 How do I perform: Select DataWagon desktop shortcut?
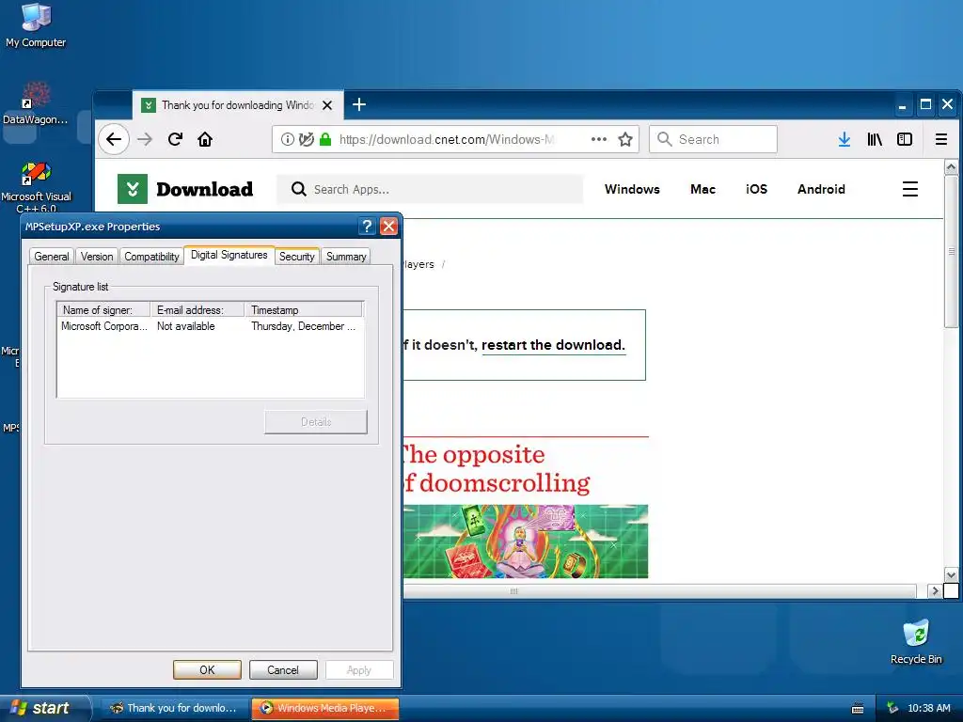[x=36, y=103]
